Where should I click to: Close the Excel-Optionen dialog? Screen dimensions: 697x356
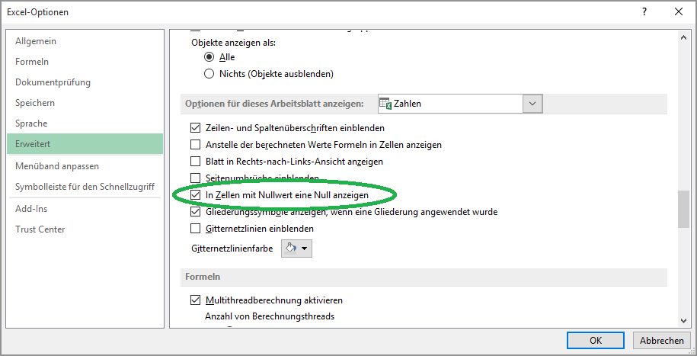point(679,12)
